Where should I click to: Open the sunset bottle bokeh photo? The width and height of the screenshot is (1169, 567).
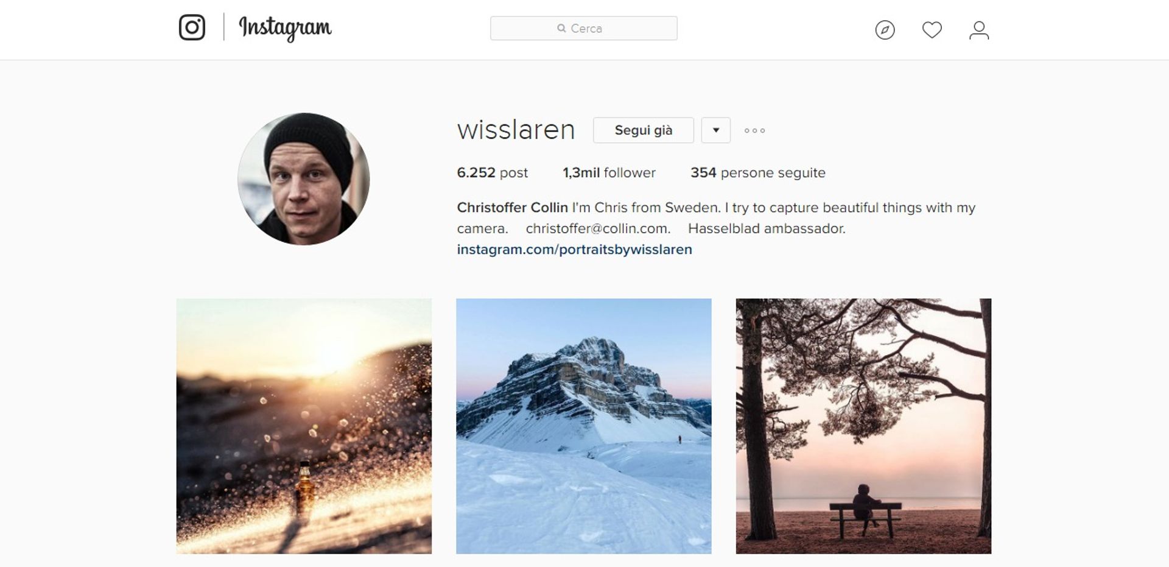click(x=304, y=426)
